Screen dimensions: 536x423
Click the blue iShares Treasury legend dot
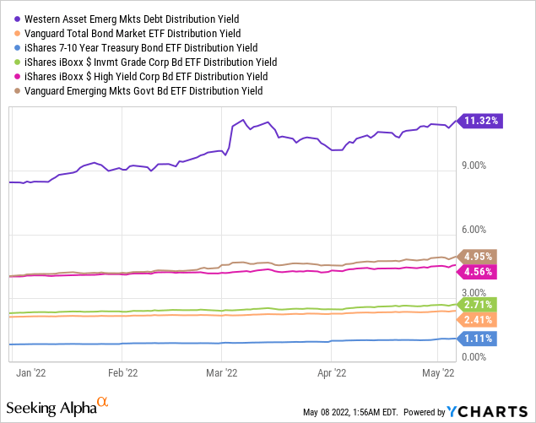click(16, 47)
